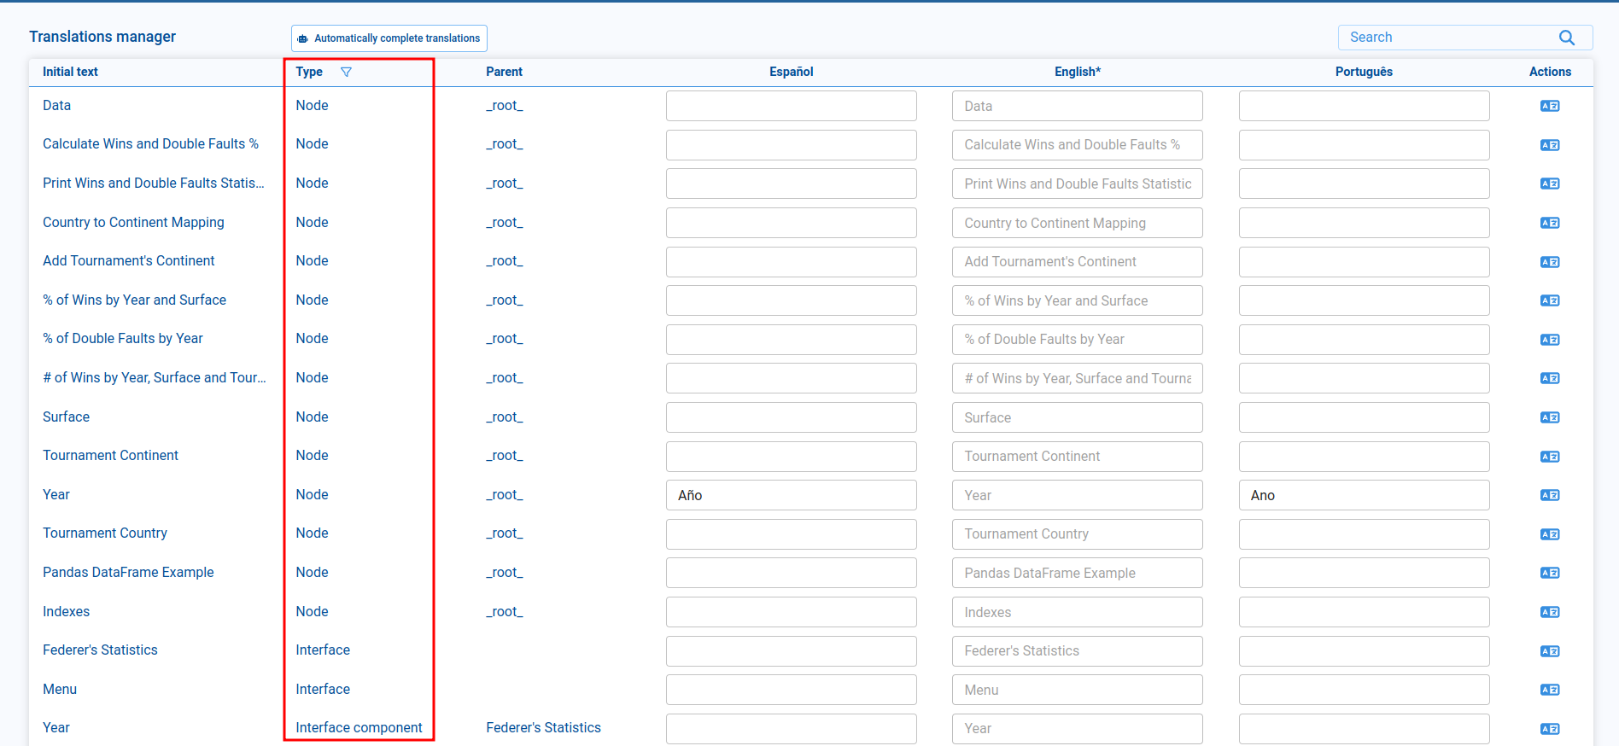The width and height of the screenshot is (1619, 746).
Task: Click translate action icon for Surface row
Action: (x=1549, y=417)
